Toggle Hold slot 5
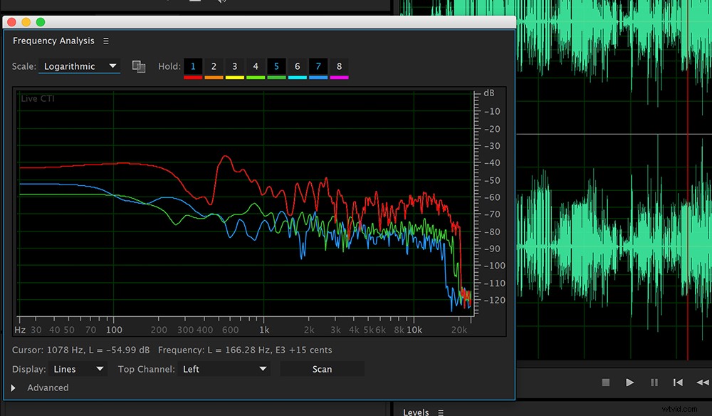The height and width of the screenshot is (416, 712). (276, 67)
